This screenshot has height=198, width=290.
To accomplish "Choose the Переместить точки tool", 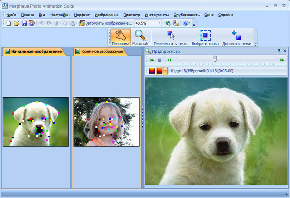I will pyautogui.click(x=171, y=37).
